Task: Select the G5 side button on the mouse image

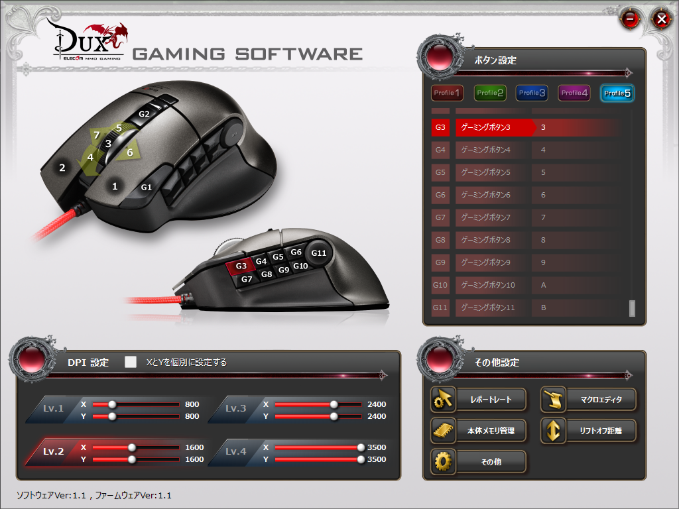Action: [278, 256]
